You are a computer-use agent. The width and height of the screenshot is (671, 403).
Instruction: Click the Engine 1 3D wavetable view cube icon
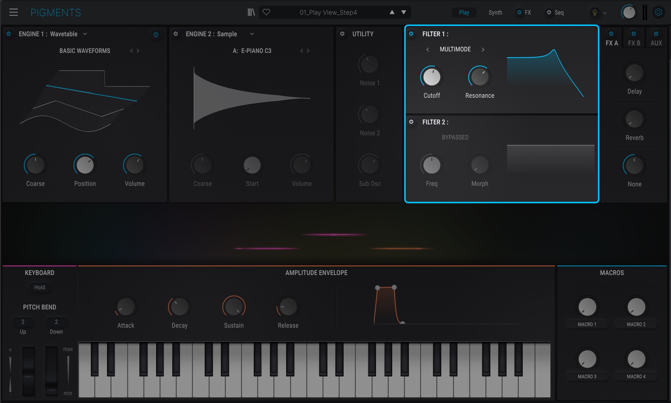(x=156, y=34)
